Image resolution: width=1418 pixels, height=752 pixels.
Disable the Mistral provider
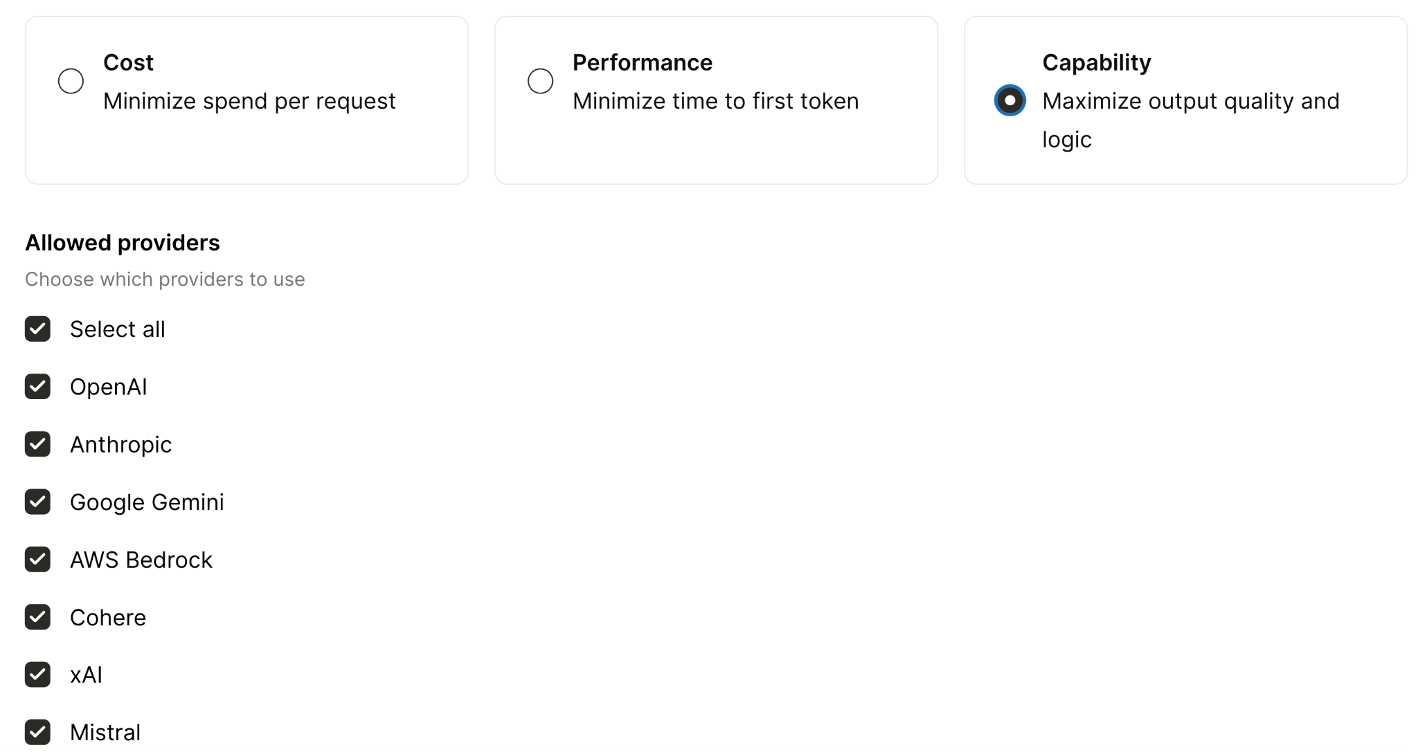38,733
